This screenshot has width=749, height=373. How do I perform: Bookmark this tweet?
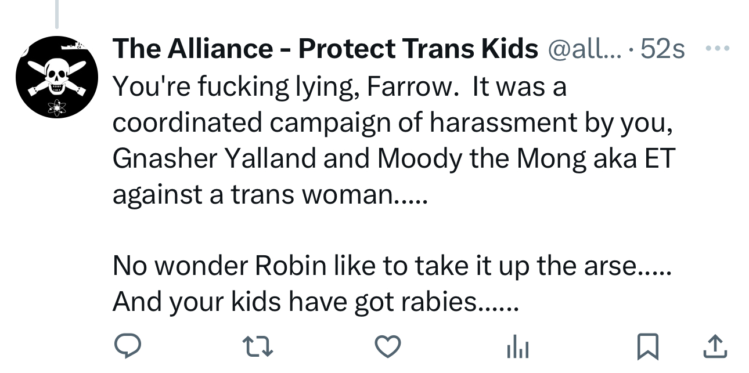click(648, 347)
